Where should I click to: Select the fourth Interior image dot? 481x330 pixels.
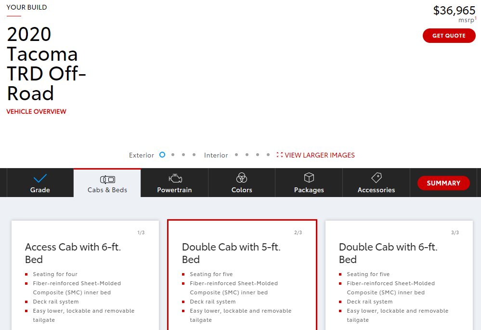(268, 155)
